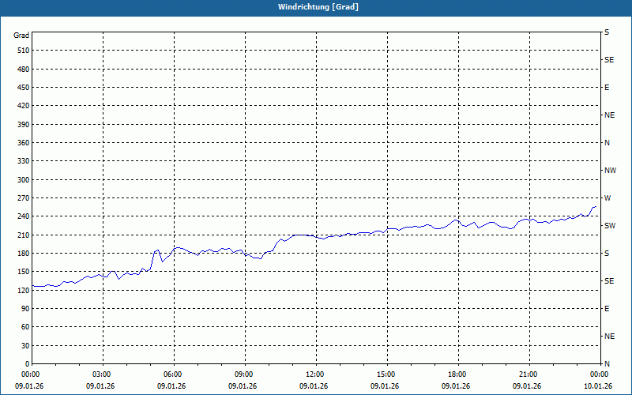632x395 pixels.
Task: Click the 00:00 label above date 10.01.26
Action: click(x=599, y=374)
